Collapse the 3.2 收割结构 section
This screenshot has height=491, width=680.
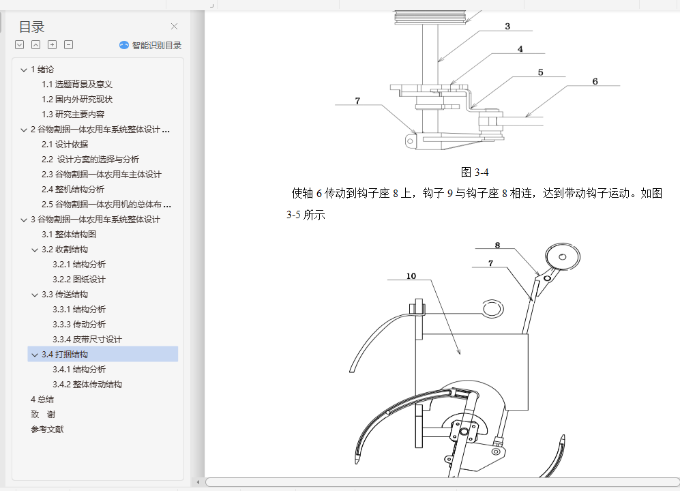pos(35,250)
